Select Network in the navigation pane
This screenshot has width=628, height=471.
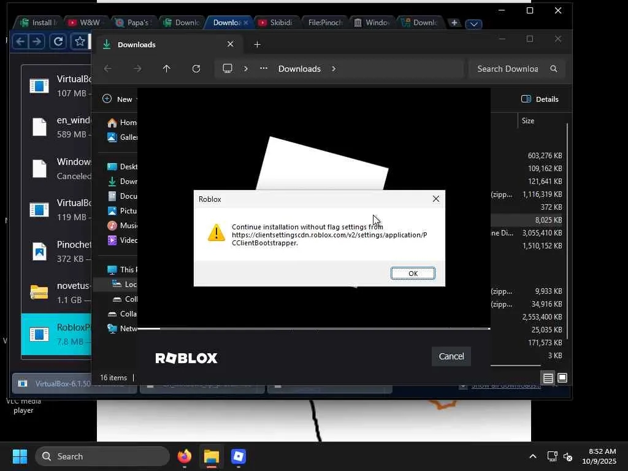[122, 329]
